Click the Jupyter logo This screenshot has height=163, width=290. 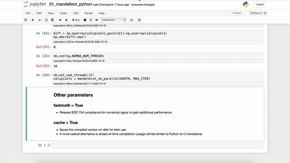(x=35, y=4)
